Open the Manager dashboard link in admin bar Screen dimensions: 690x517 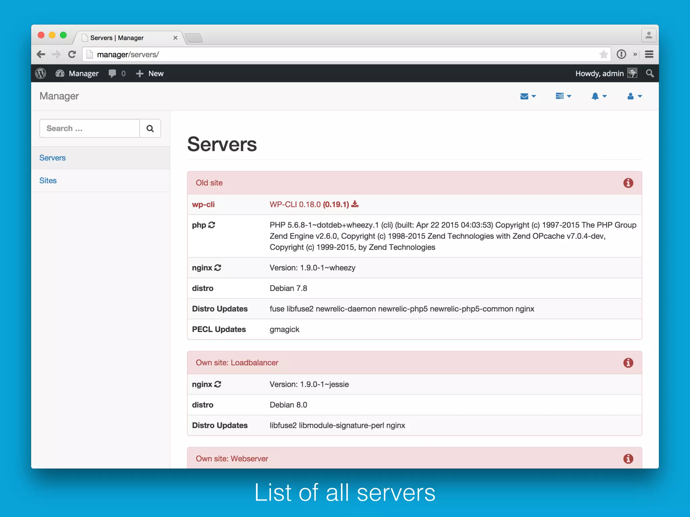pos(77,73)
